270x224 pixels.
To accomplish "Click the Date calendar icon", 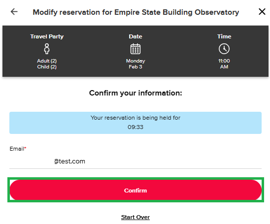I will (x=135, y=49).
